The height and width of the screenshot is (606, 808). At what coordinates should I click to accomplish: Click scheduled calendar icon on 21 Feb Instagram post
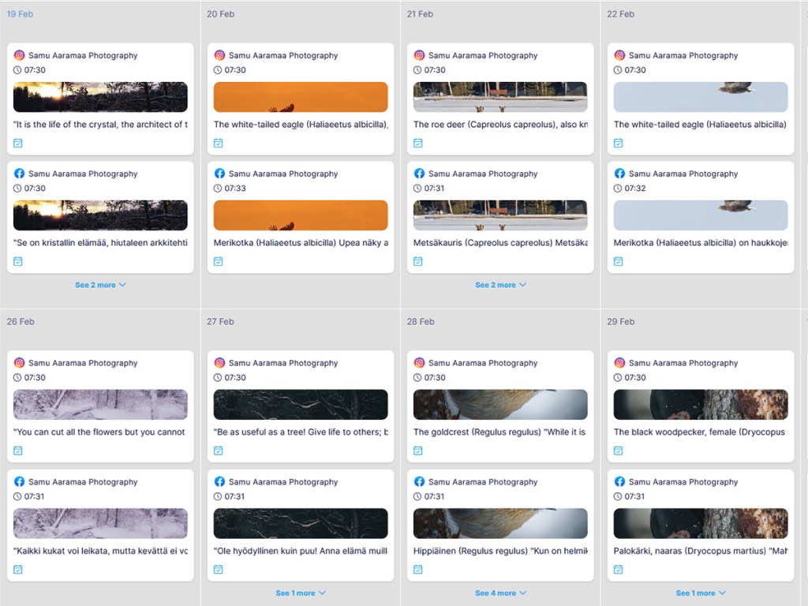click(418, 143)
